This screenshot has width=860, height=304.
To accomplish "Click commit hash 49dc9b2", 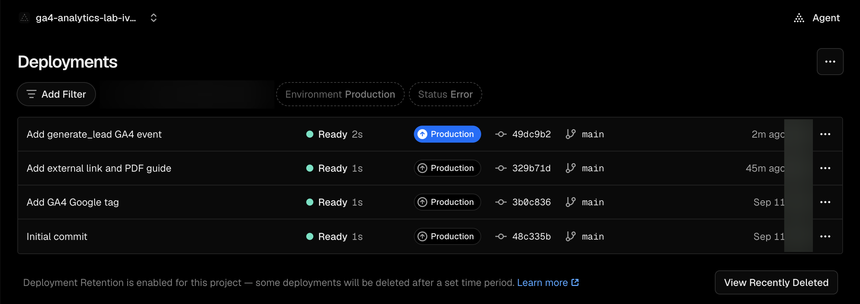I will point(531,134).
